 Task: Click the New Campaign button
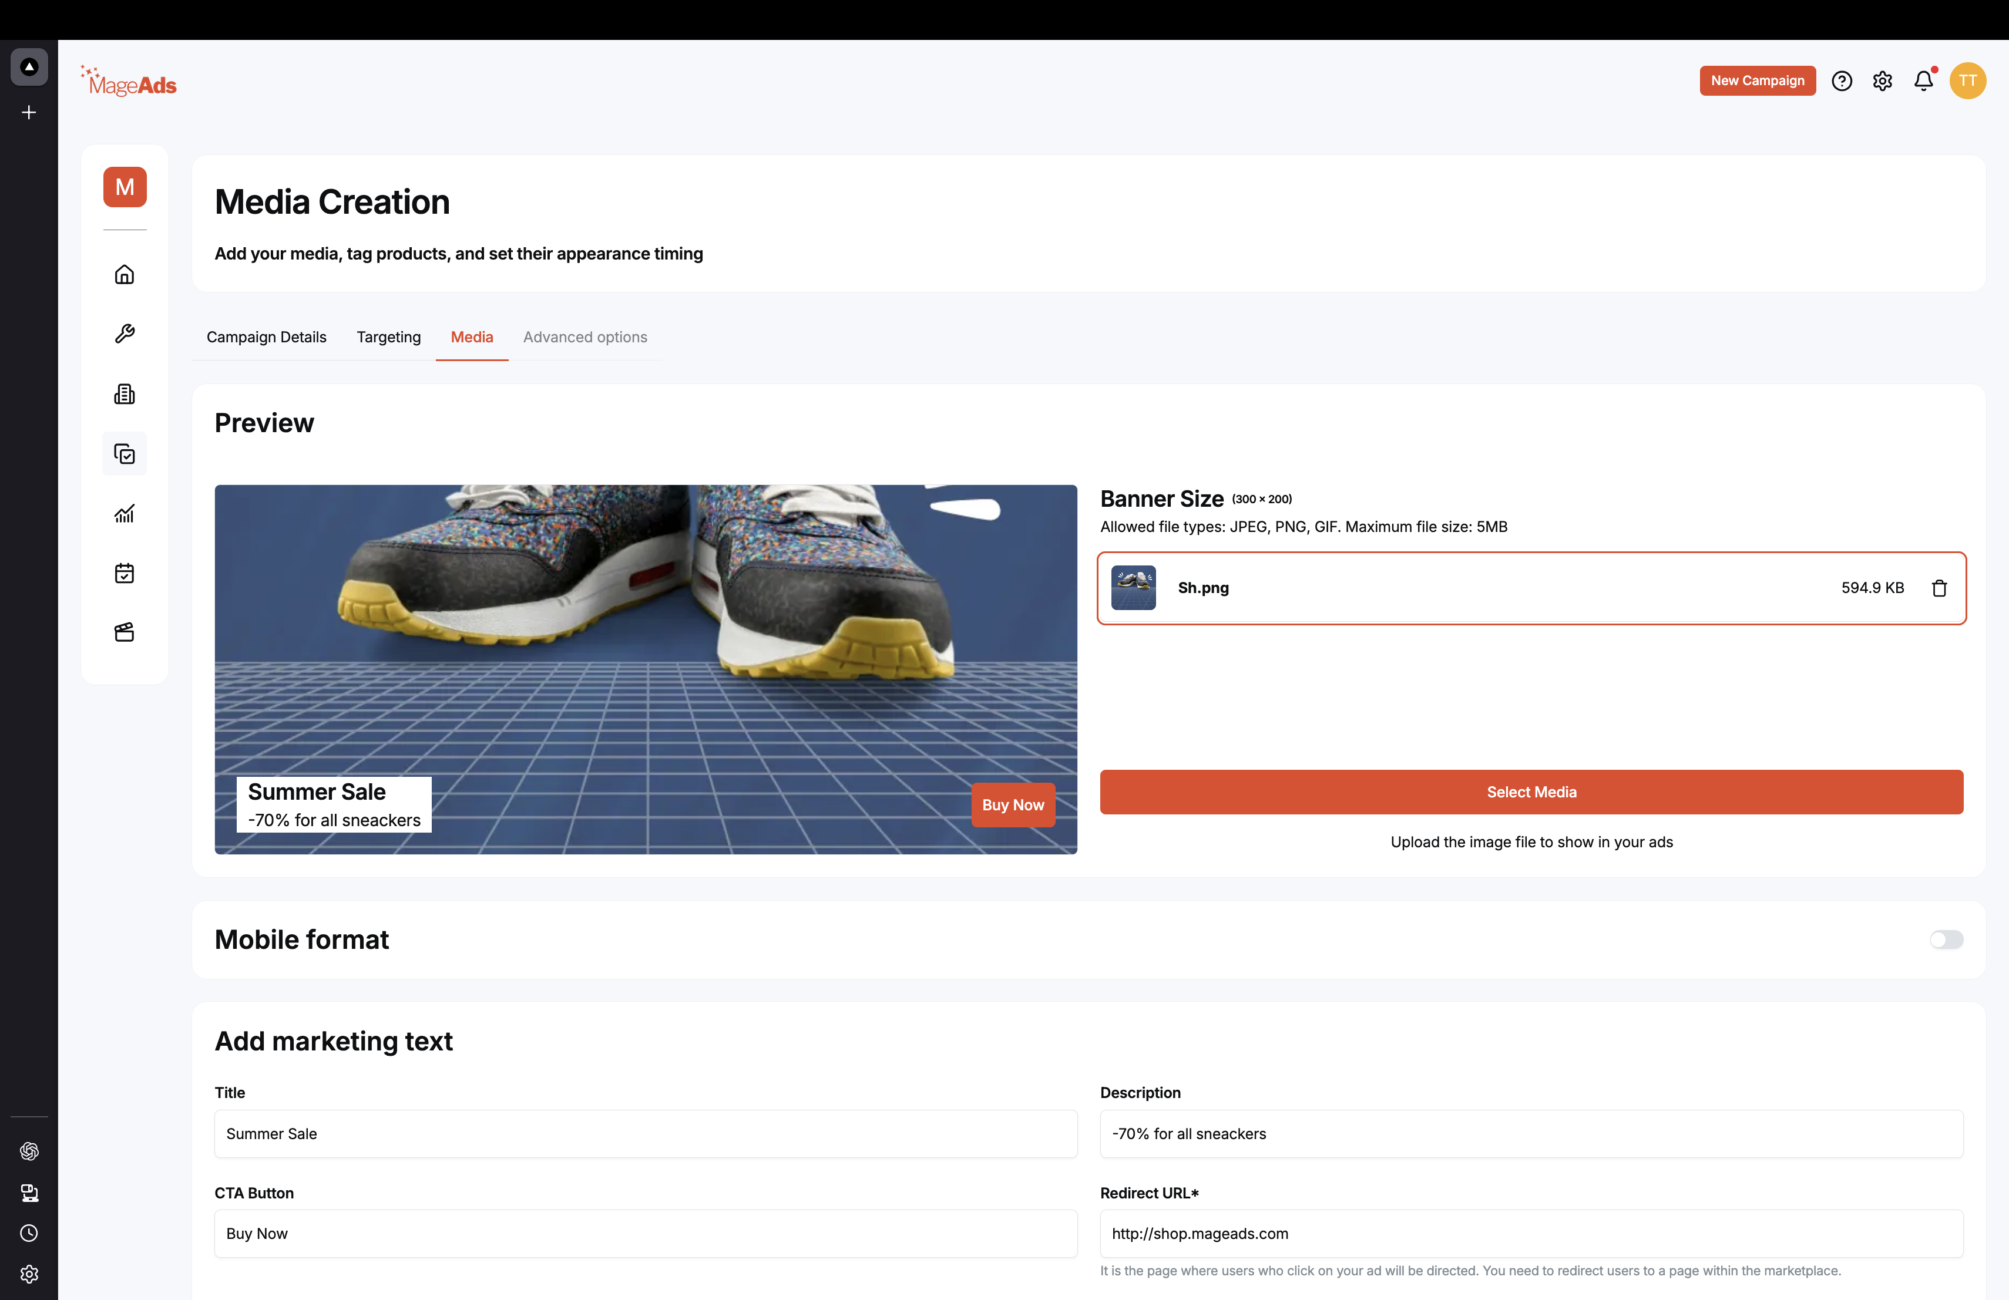point(1758,81)
